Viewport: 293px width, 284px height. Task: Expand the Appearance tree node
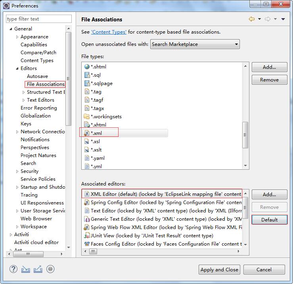click(17, 37)
